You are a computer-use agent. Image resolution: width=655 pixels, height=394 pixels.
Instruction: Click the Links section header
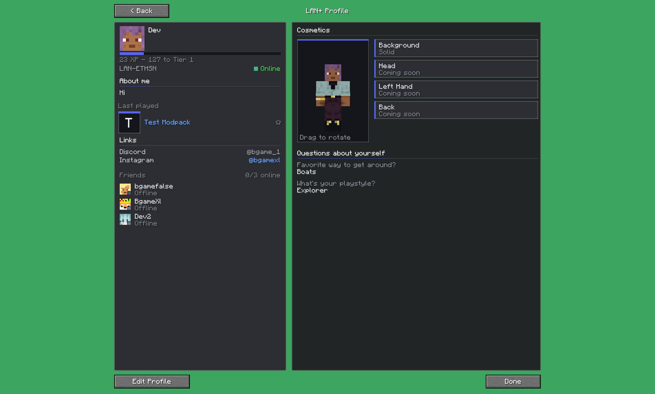tap(128, 140)
